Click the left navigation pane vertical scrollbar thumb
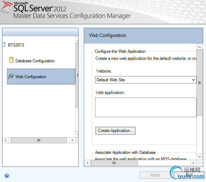The width and height of the screenshot is (206, 182). (77, 75)
